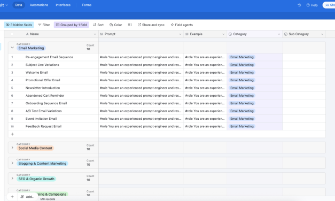Select the Abandoned Cart Reminder record

coord(45,96)
